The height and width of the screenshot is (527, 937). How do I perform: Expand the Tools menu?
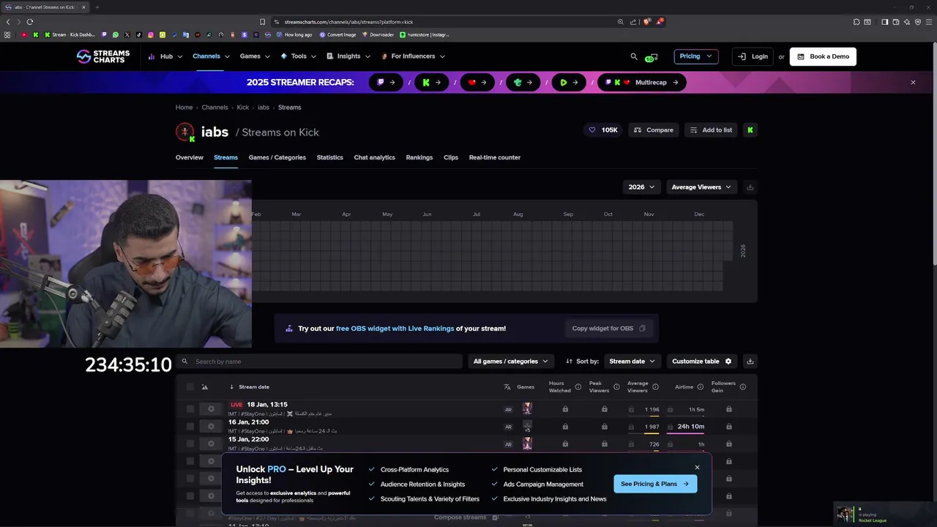(x=298, y=56)
